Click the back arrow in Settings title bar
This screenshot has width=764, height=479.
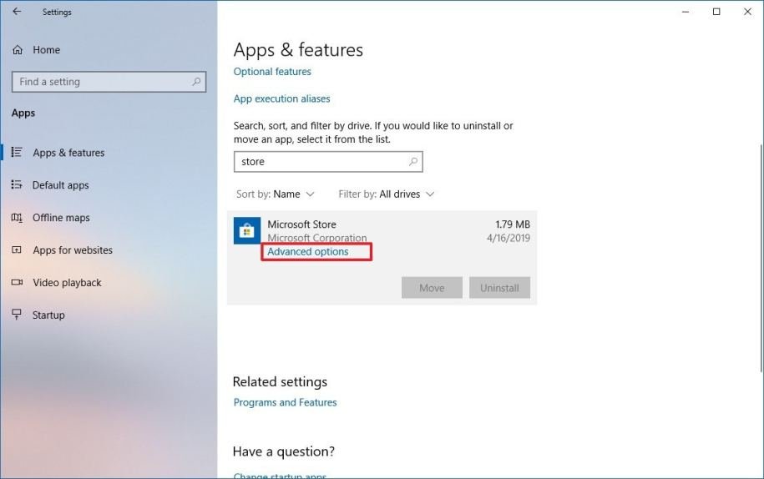pos(17,12)
